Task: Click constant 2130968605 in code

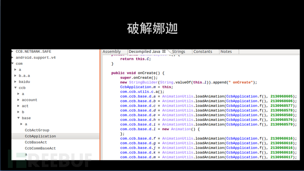Action: [x=282, y=96]
